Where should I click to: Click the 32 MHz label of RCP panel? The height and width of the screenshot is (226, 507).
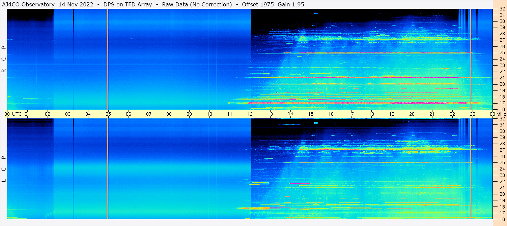coord(502,9)
